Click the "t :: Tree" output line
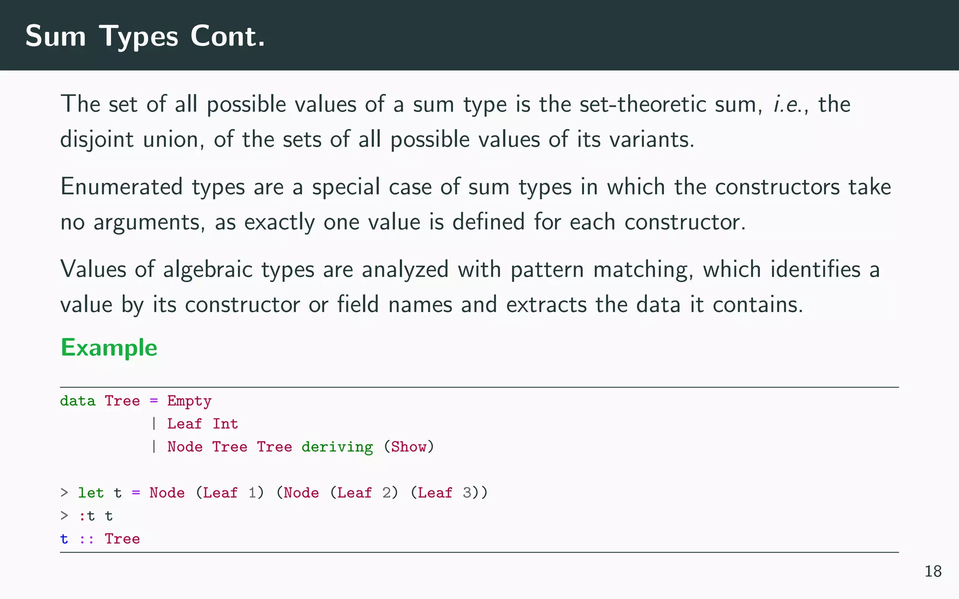The height and width of the screenshot is (599, 959). coord(100,539)
